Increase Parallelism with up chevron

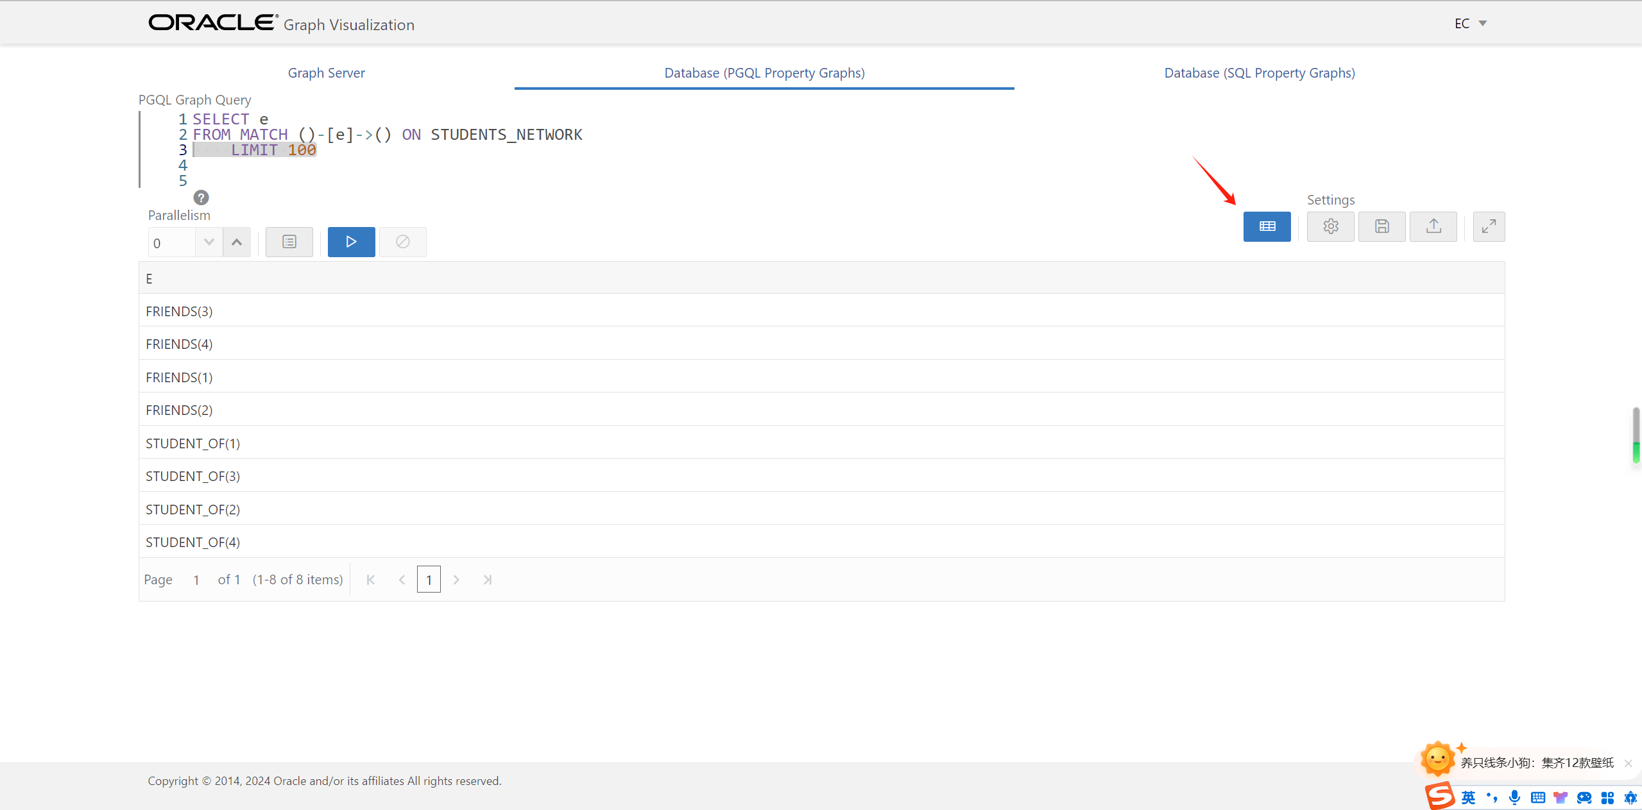click(x=237, y=242)
